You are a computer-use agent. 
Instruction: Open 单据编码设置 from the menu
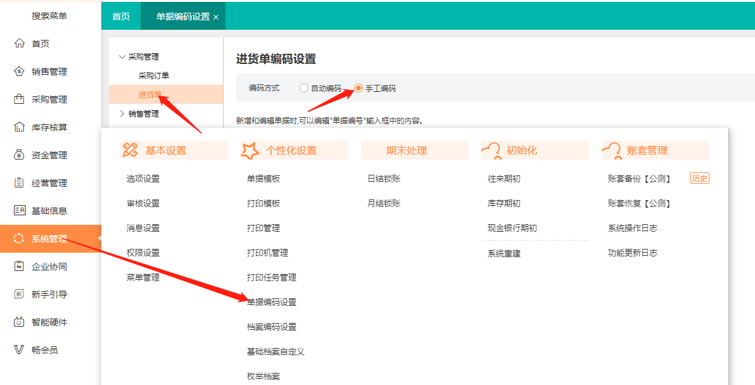click(x=272, y=302)
